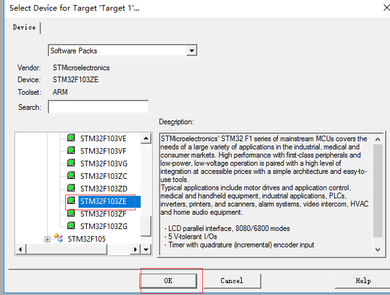This screenshot has width=390, height=295.
Task: Click description box vertical scrollbar thumb
Action: (x=378, y=191)
